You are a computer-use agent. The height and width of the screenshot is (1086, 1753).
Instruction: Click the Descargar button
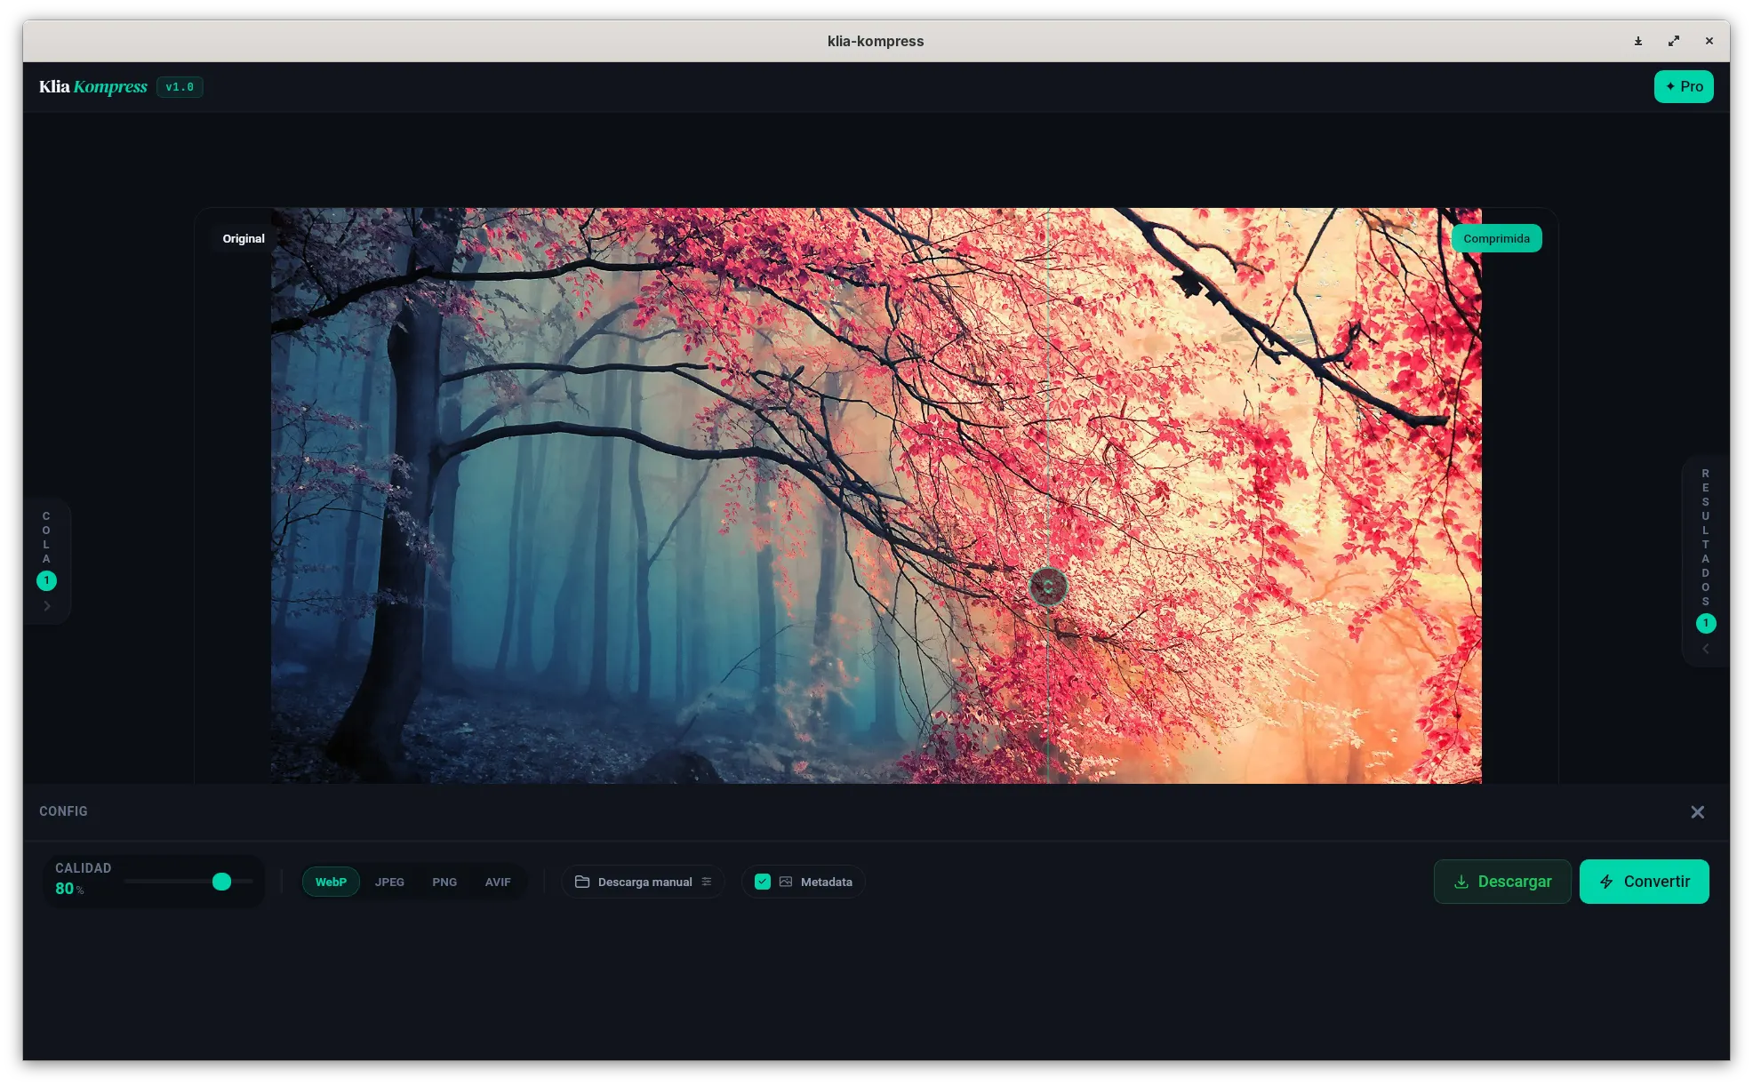click(x=1501, y=881)
